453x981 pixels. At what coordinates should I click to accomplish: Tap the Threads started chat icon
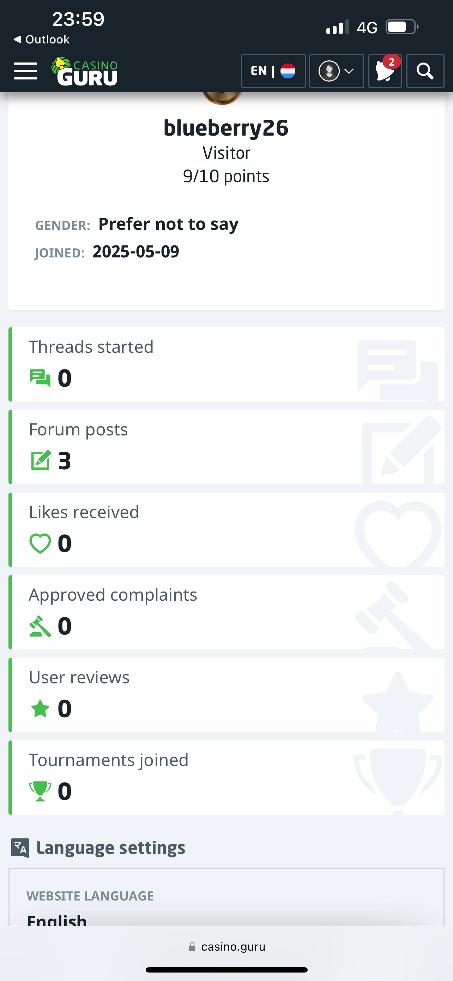click(40, 378)
